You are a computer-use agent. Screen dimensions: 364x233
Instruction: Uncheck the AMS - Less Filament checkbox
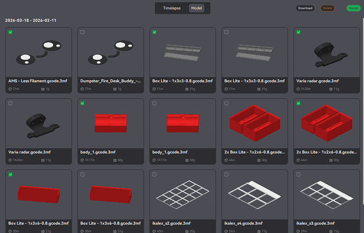[11, 32]
